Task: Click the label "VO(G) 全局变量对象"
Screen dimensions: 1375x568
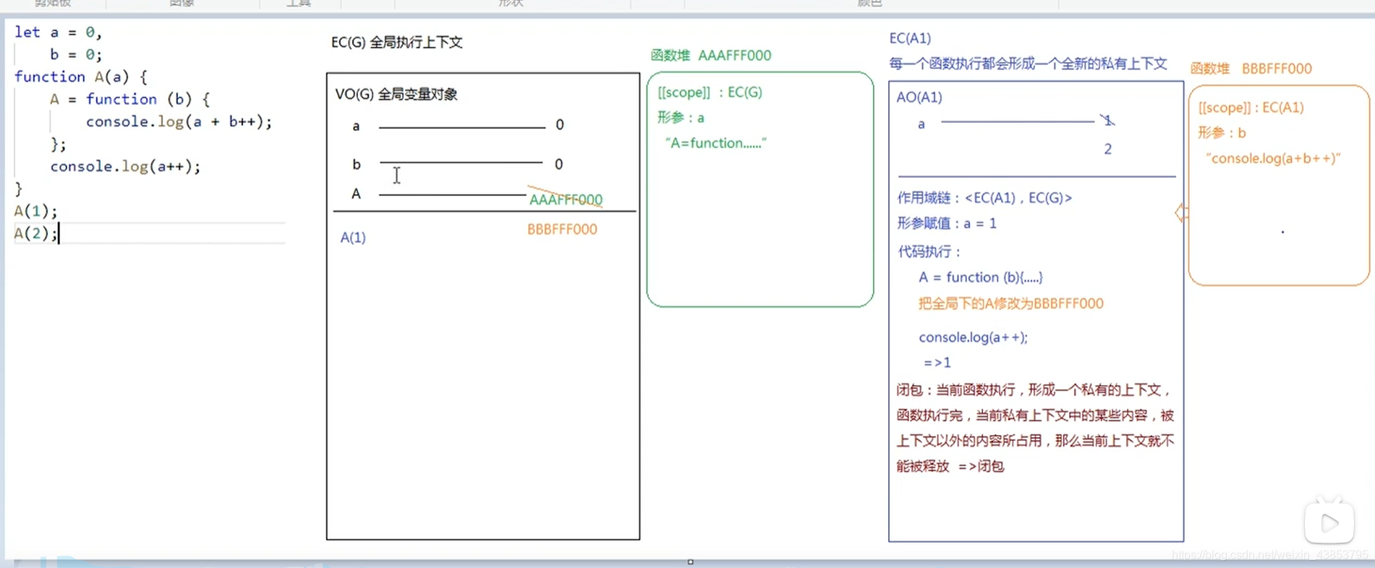Action: [x=396, y=94]
